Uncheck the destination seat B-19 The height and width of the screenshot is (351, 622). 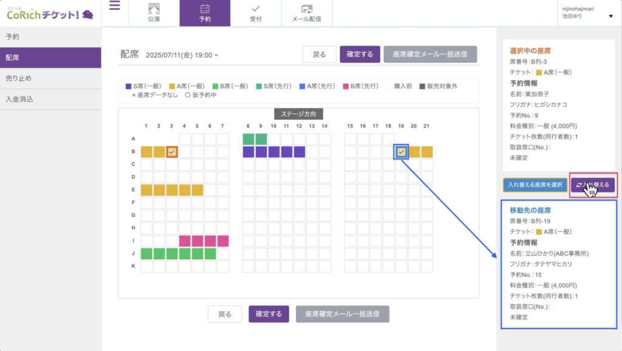(401, 152)
